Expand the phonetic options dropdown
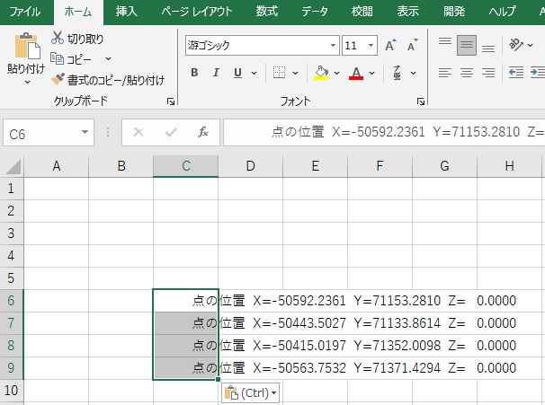Image resolution: width=545 pixels, height=405 pixels. 413,73
